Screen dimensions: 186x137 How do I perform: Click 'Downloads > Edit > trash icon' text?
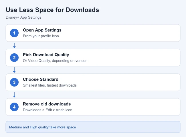coord(48,110)
